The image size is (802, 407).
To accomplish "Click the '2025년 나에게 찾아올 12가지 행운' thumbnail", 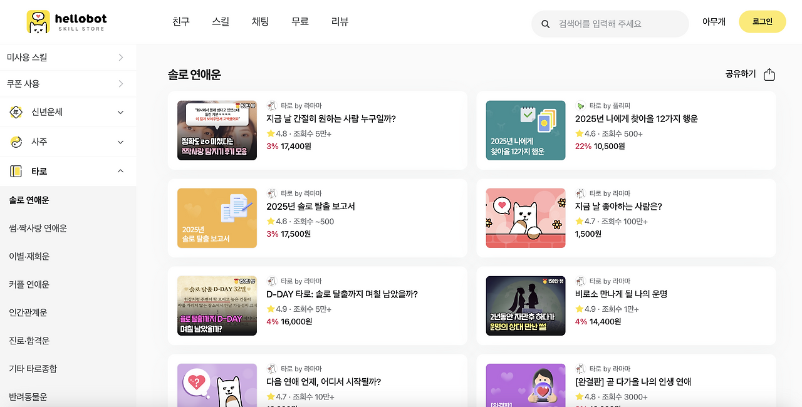I will pos(525,130).
